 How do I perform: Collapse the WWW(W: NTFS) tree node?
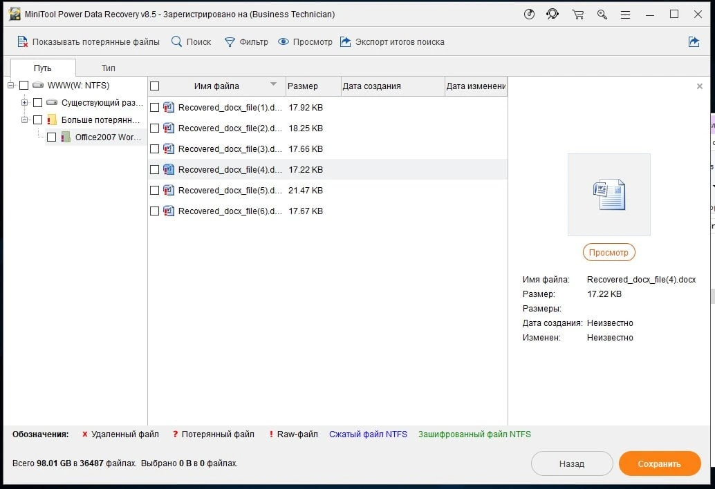click(x=11, y=85)
